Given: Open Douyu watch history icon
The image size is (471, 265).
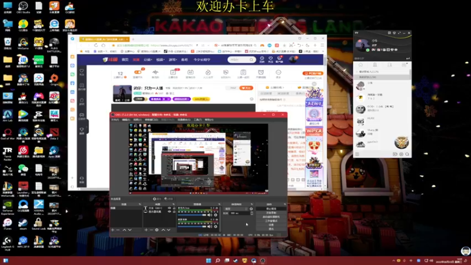Looking at the screenshot, I should [x=262, y=59].
